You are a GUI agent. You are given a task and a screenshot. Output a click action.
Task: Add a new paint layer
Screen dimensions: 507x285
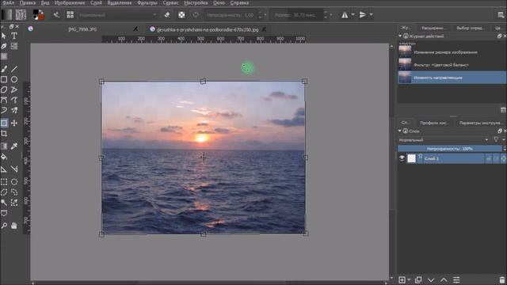[x=402, y=279]
